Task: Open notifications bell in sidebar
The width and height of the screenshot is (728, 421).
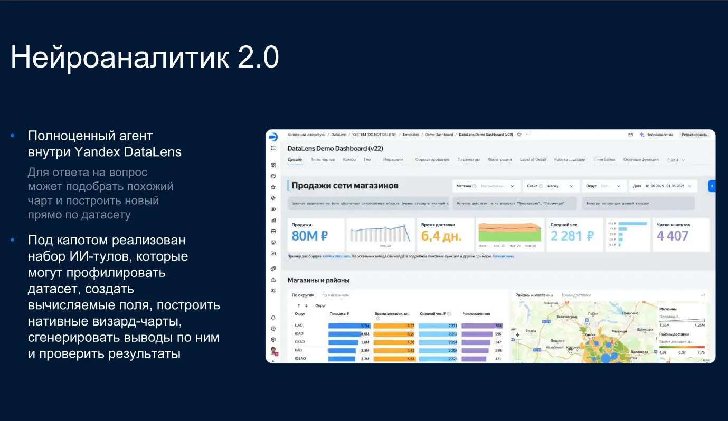Action: coord(273,318)
